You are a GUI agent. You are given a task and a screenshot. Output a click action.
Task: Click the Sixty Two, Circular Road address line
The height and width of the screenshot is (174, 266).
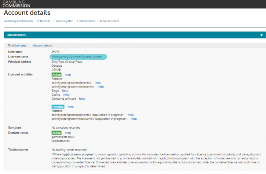click(x=67, y=62)
